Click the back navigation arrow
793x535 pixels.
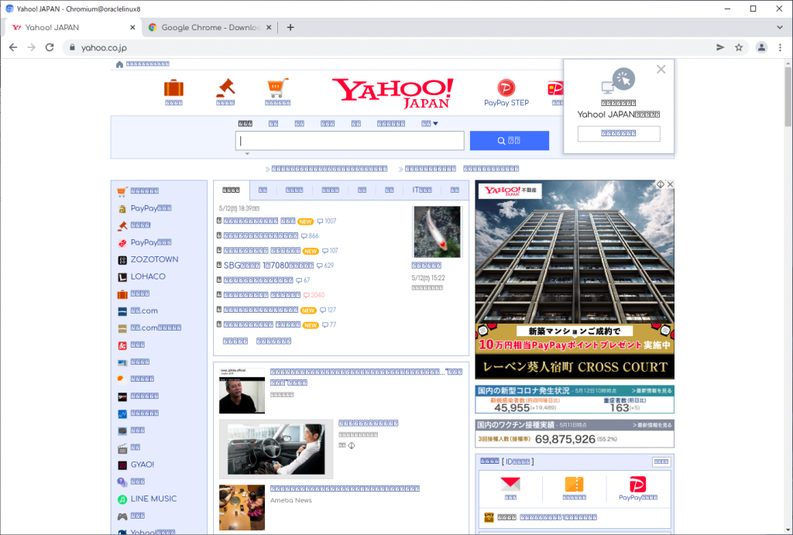click(x=13, y=47)
